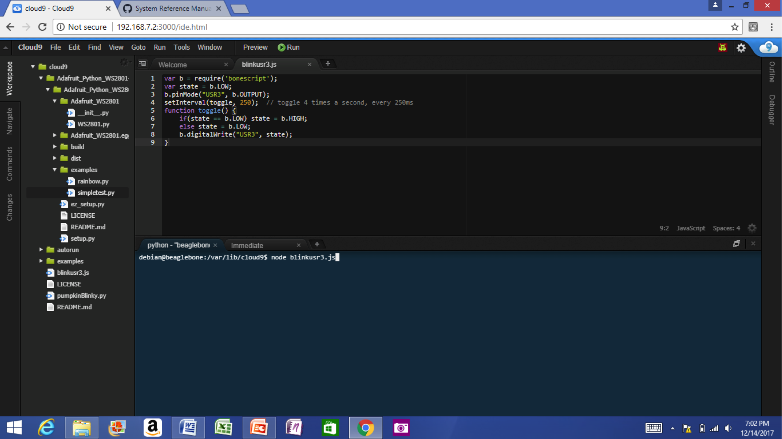Viewport: 782px width, 439px height.
Task: Open the Goto menu
Action: coord(138,47)
